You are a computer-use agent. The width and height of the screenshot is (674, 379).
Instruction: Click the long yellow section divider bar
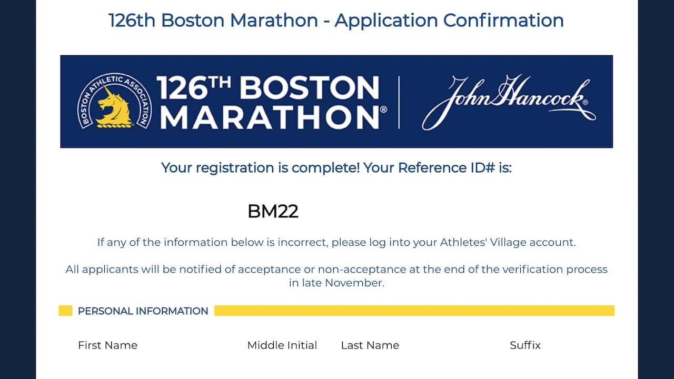point(414,311)
